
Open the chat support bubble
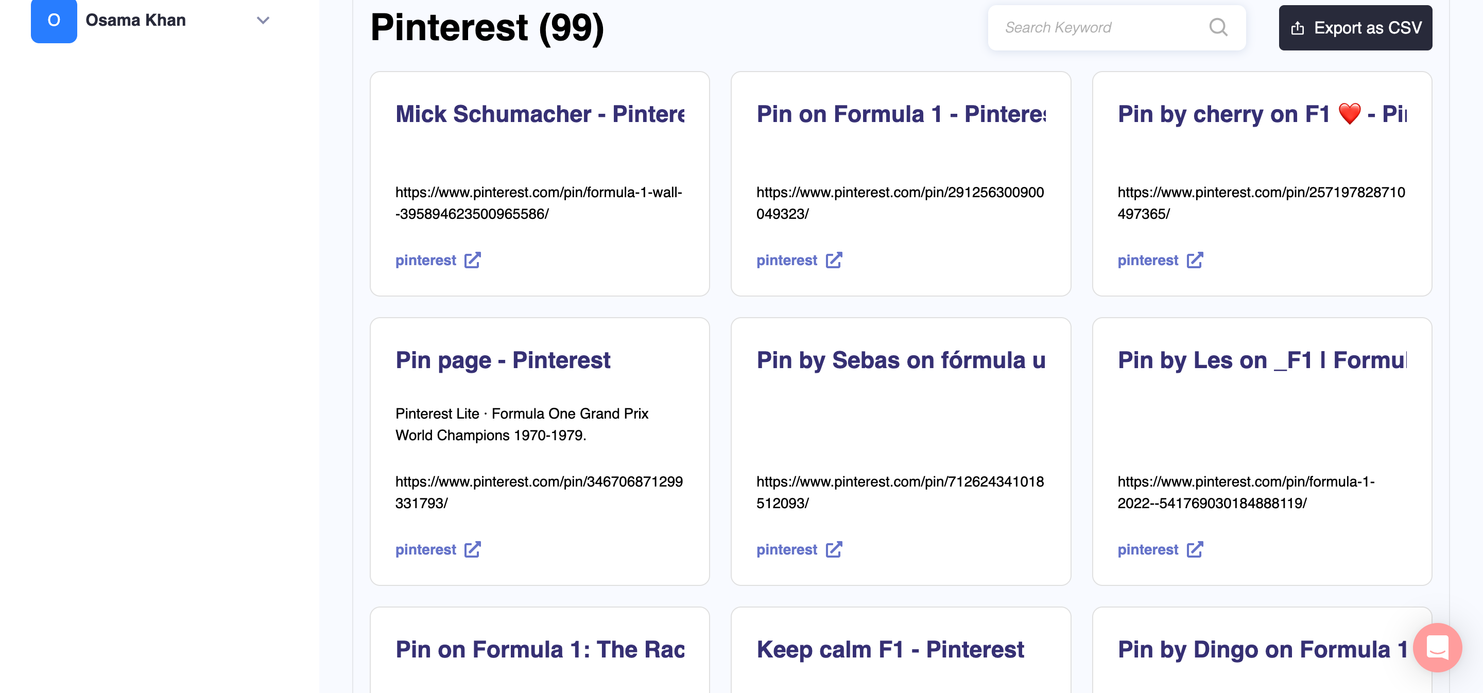pyautogui.click(x=1436, y=648)
